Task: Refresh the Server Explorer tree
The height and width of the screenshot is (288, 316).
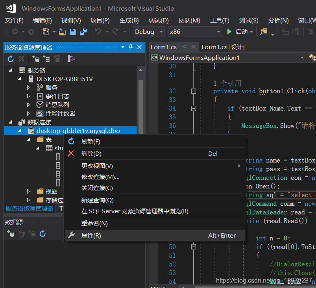Action: pyautogui.click(x=11, y=59)
